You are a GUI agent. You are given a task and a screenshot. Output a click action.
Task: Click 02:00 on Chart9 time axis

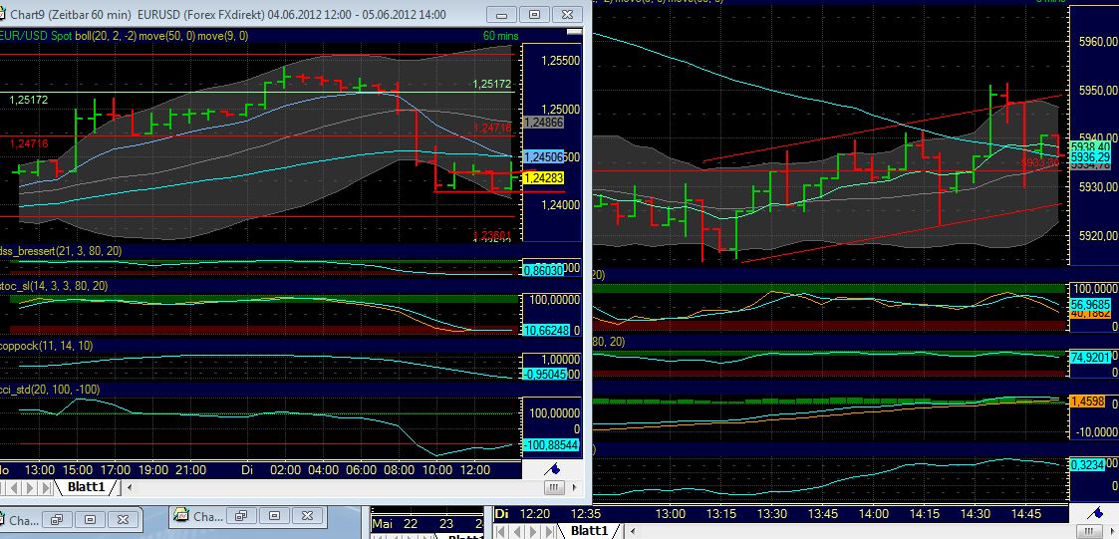pyautogui.click(x=285, y=469)
